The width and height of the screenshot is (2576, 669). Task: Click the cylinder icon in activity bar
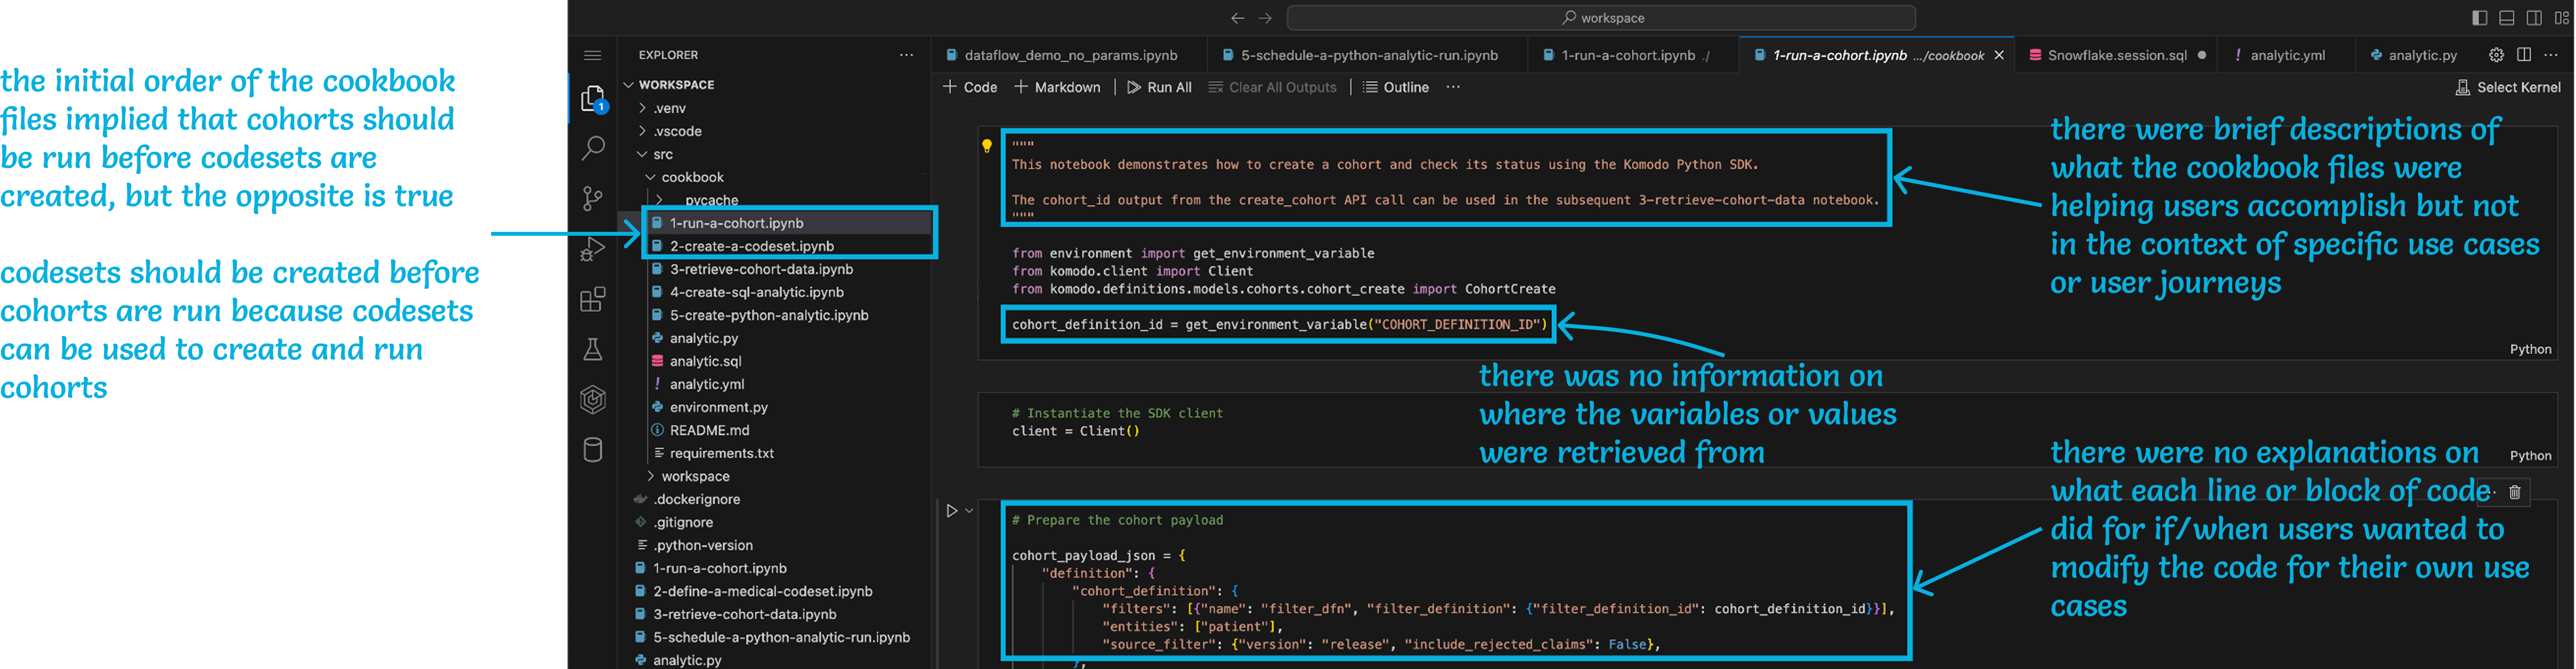tap(593, 450)
